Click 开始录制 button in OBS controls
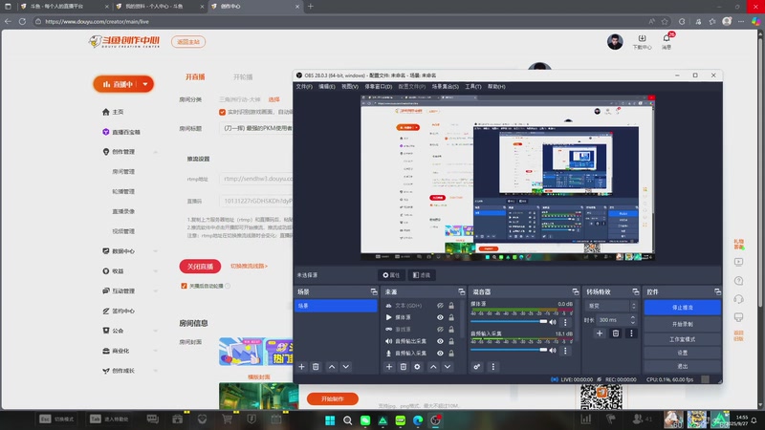The image size is (765, 430). click(x=682, y=324)
